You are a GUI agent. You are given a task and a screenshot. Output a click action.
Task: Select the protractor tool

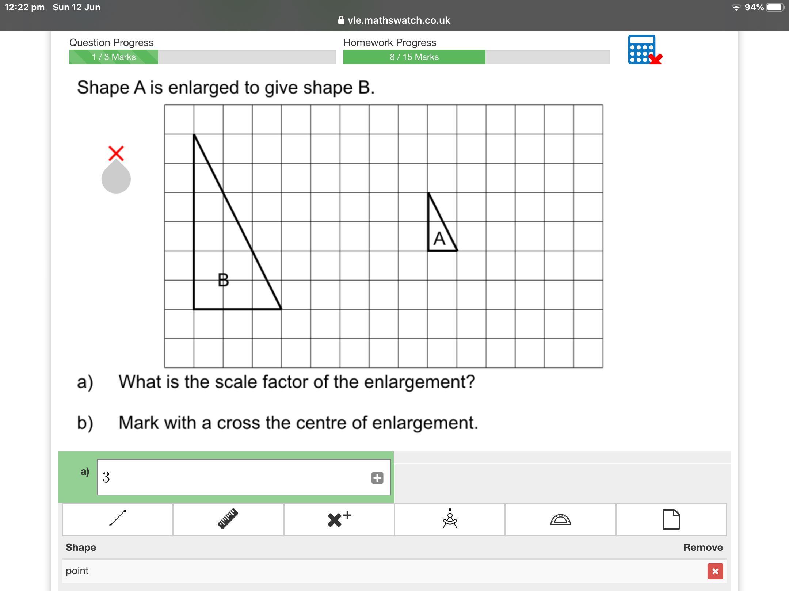pos(560,519)
